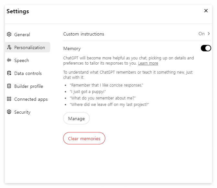Viewport: 217px width, 188px height.
Task: Click "Remember that I like concise responses."
Action: click(x=107, y=85)
